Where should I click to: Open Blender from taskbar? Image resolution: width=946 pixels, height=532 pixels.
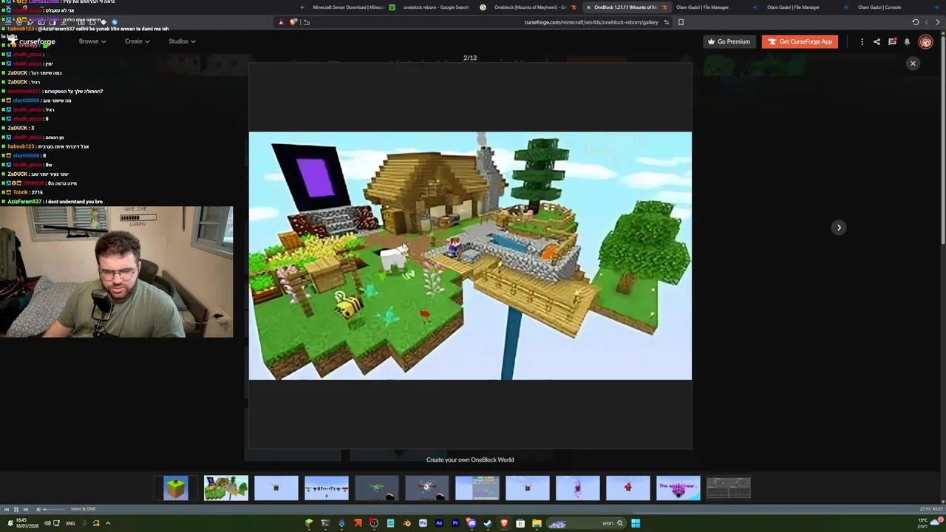tap(406, 524)
